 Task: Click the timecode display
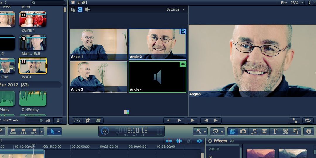131,131
